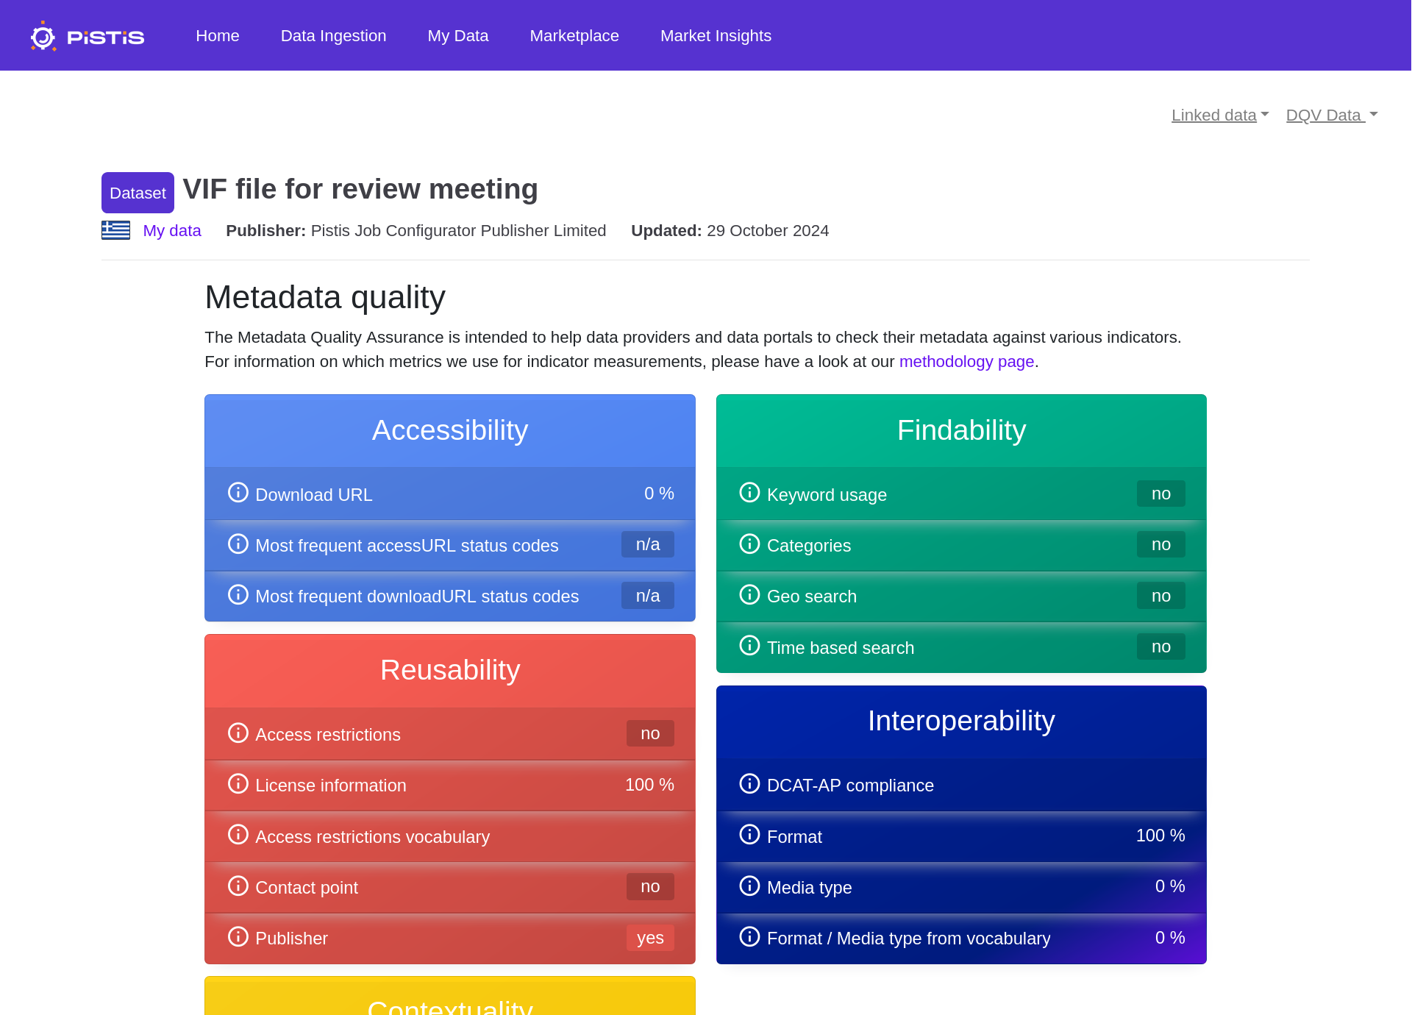
Task: Click info icon for Download URL
Action: tap(238, 492)
